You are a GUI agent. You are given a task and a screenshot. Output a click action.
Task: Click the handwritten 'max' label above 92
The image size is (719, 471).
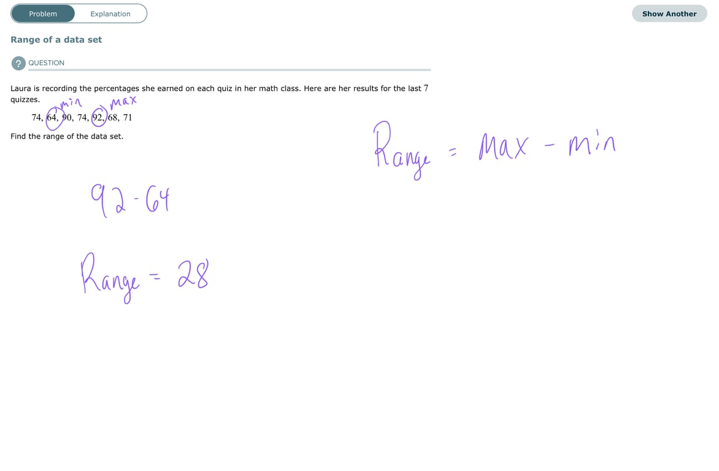123,102
